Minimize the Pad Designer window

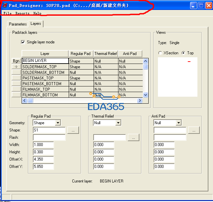193,6
